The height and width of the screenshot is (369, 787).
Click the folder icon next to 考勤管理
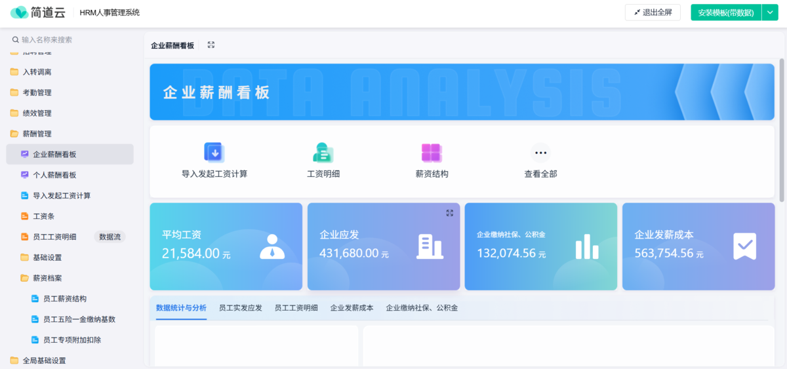coord(14,92)
